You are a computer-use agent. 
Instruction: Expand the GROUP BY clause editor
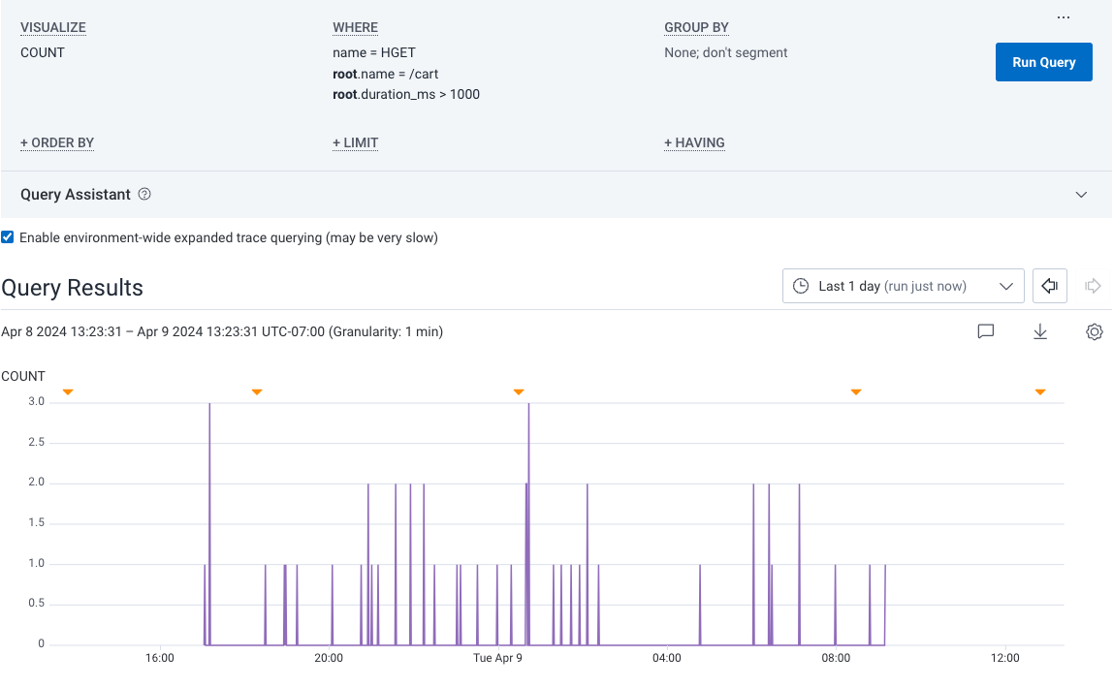(x=696, y=26)
